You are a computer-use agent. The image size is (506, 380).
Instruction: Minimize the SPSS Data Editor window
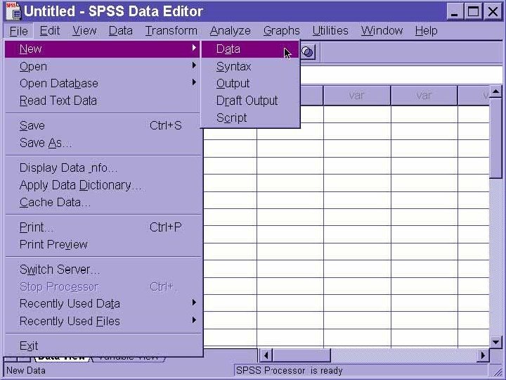(x=455, y=12)
